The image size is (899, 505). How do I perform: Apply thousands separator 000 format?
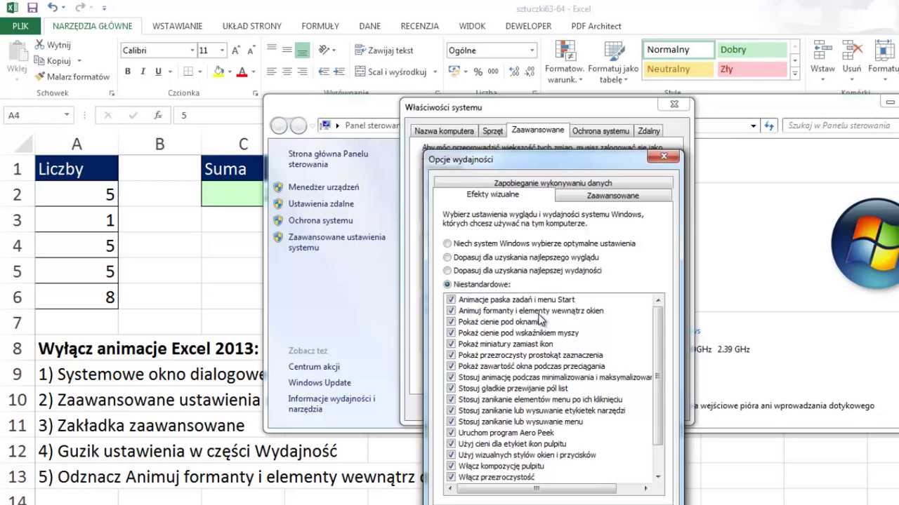[x=493, y=72]
